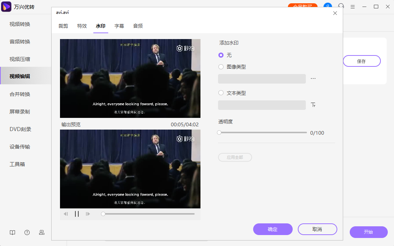394x246 pixels.
Task: Open font settings for text watermark
Action: click(x=313, y=105)
